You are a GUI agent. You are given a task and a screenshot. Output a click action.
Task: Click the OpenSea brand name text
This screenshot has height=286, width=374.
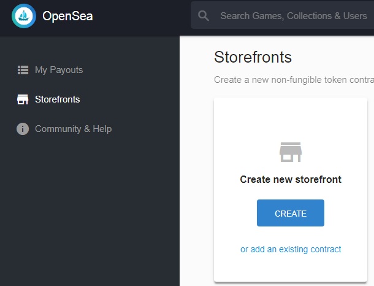[67, 16]
